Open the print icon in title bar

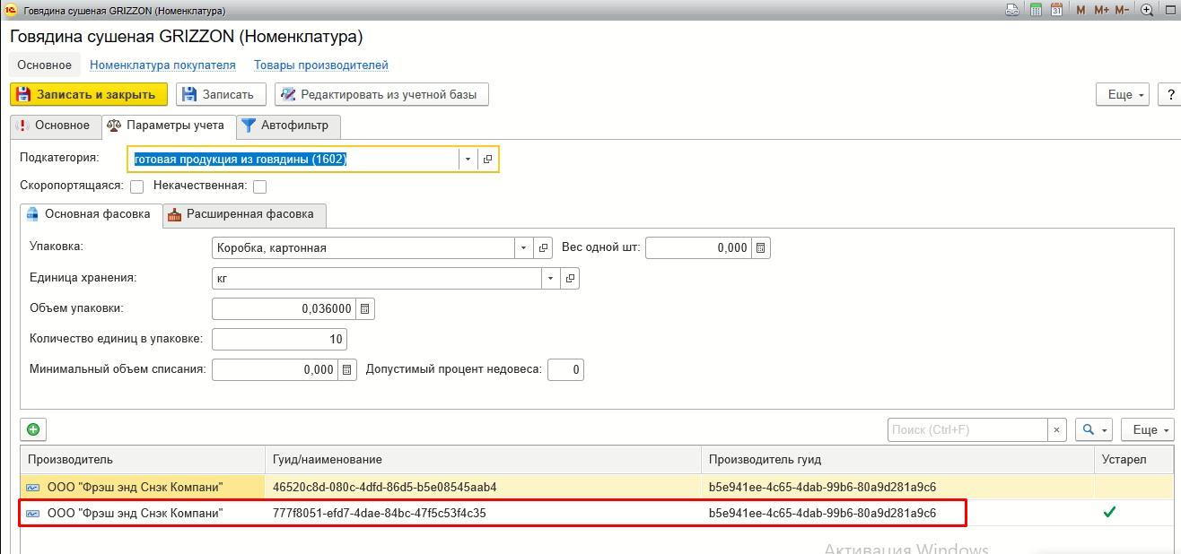tap(1011, 10)
